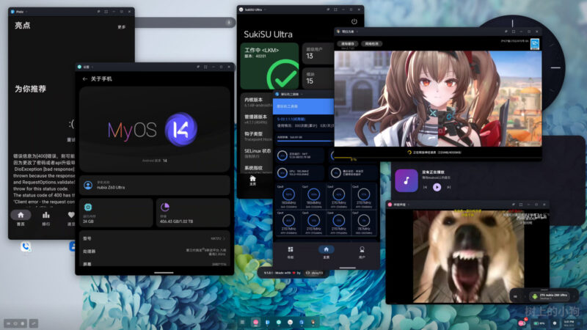This screenshot has height=330, width=587.
Task: Go back from the 关于手机 settings page
Action: pyautogui.click(x=84, y=79)
